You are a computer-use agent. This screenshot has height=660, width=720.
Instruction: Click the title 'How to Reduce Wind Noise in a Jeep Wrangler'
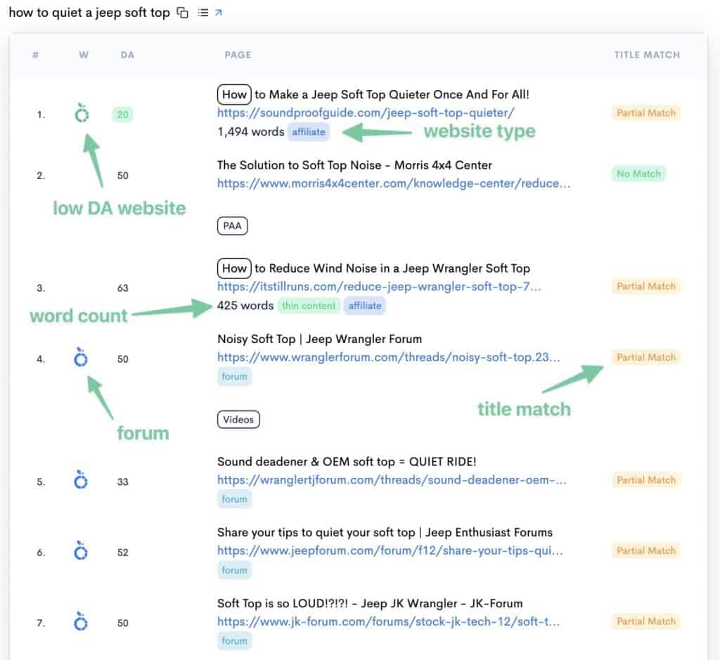373,268
